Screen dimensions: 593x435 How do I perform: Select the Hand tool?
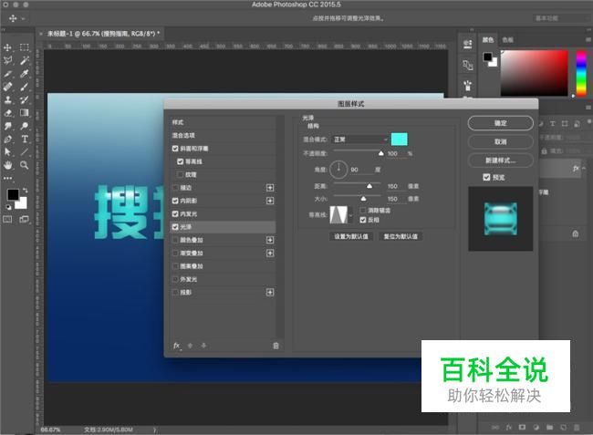[7, 165]
